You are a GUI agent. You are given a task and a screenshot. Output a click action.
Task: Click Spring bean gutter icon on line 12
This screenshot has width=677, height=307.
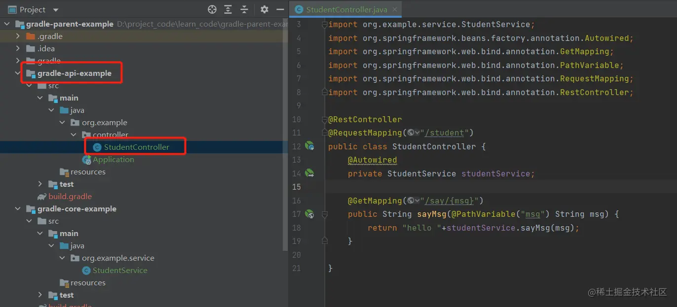[309, 146]
